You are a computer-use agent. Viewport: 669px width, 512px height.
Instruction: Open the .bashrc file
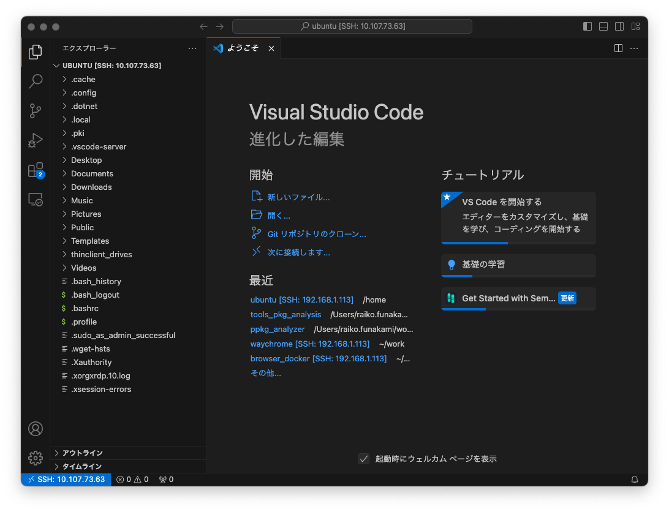coord(128,309)
